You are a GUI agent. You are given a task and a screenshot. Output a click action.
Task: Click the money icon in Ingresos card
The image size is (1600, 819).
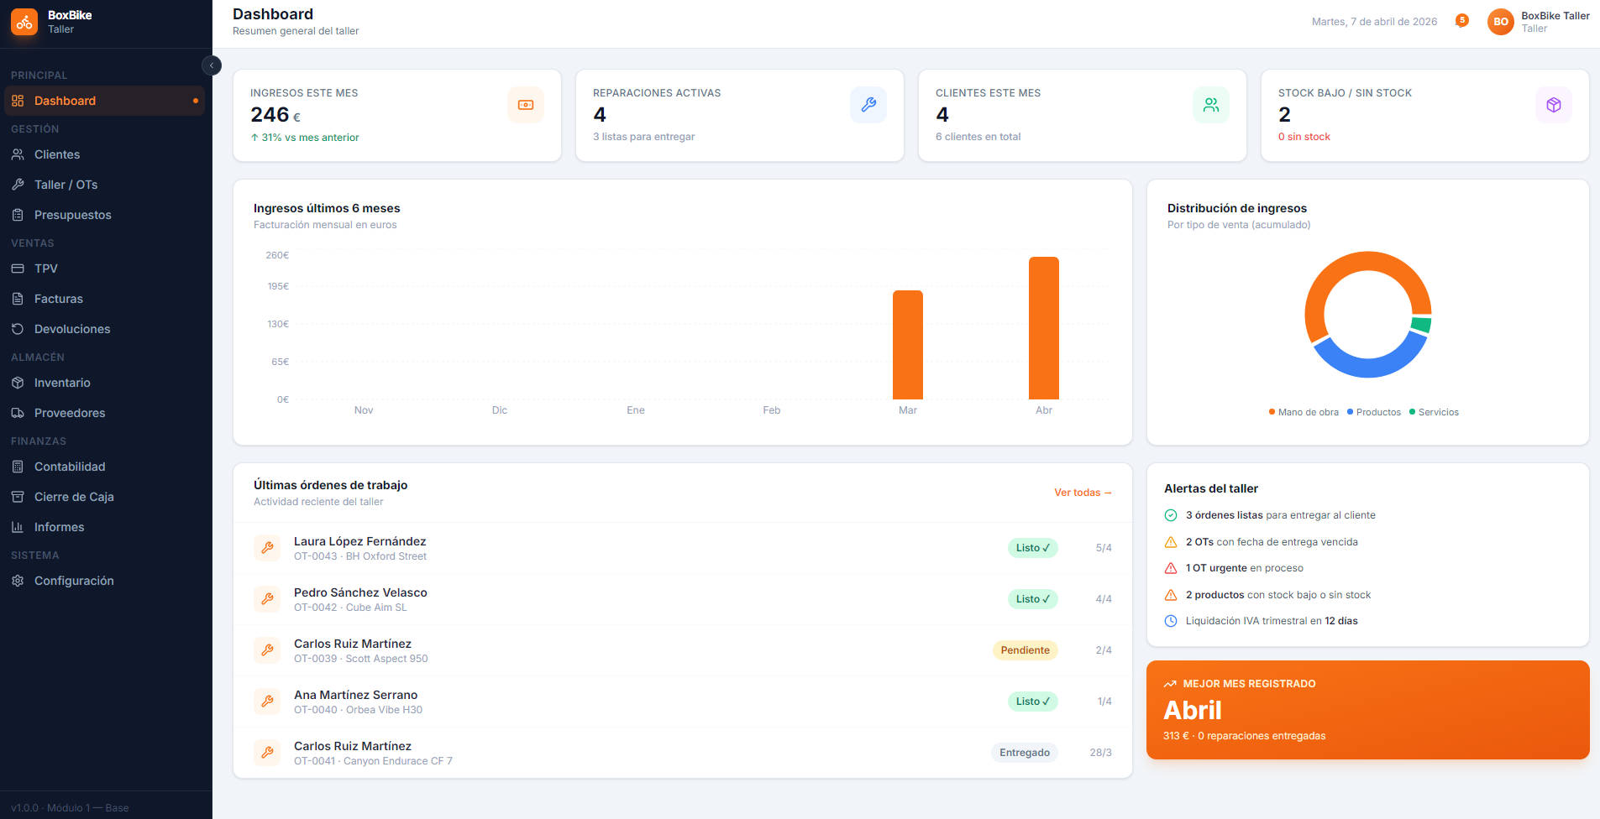526,105
